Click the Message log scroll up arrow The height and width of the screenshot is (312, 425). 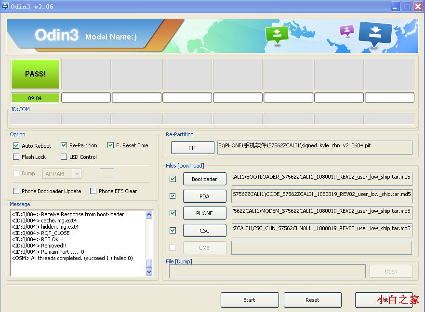(x=149, y=215)
